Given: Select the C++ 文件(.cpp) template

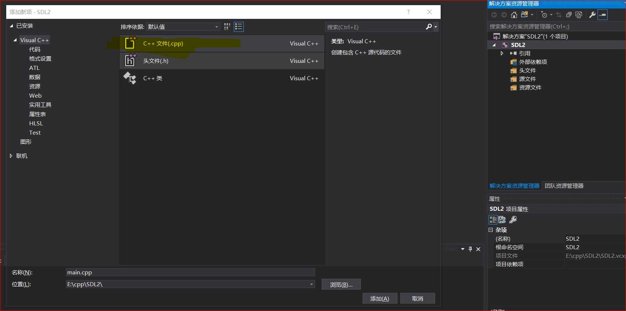Looking at the screenshot, I should point(222,44).
